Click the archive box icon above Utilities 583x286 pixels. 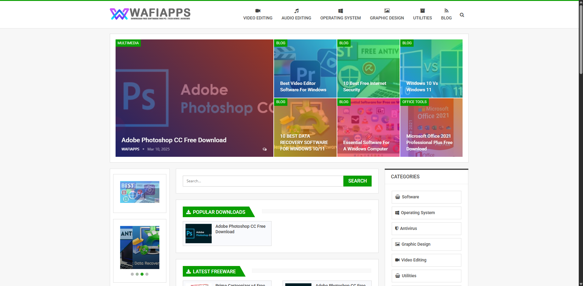[x=422, y=11]
